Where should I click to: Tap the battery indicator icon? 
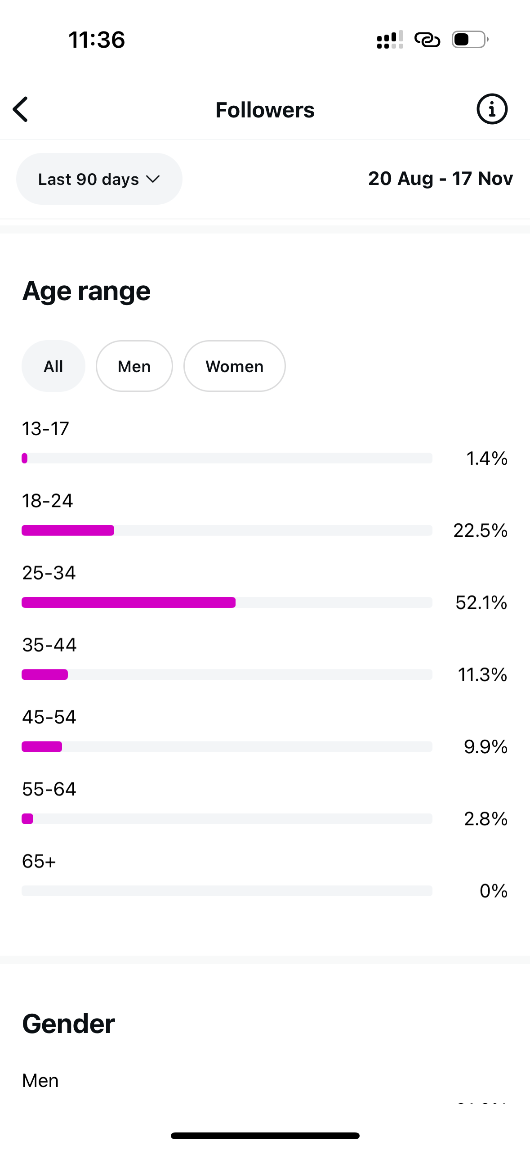[x=470, y=40]
